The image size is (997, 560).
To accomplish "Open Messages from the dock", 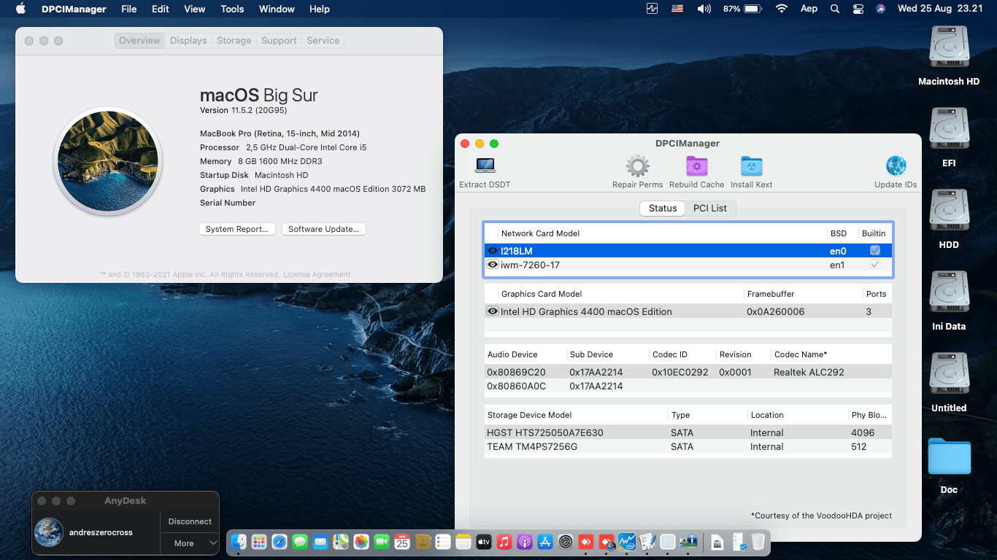I will coord(300,542).
